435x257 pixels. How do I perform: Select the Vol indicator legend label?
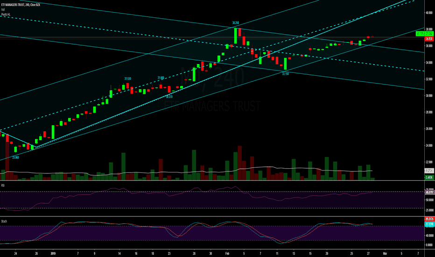coord(3,9)
